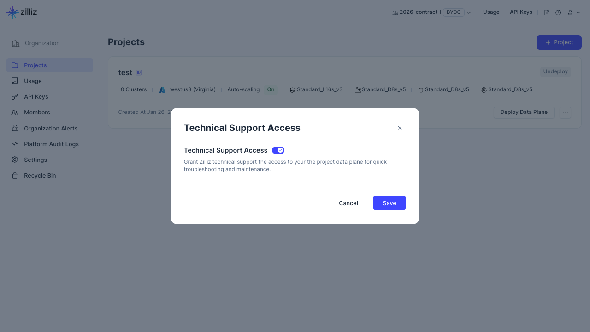Open Settings from the sidebar
590x332 pixels.
tap(35, 160)
